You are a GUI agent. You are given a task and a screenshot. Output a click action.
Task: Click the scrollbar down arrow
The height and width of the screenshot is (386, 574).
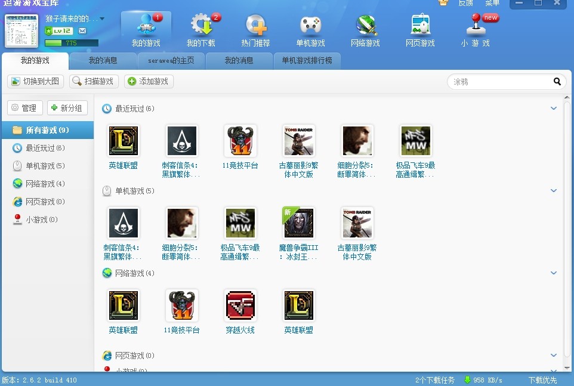point(567,368)
